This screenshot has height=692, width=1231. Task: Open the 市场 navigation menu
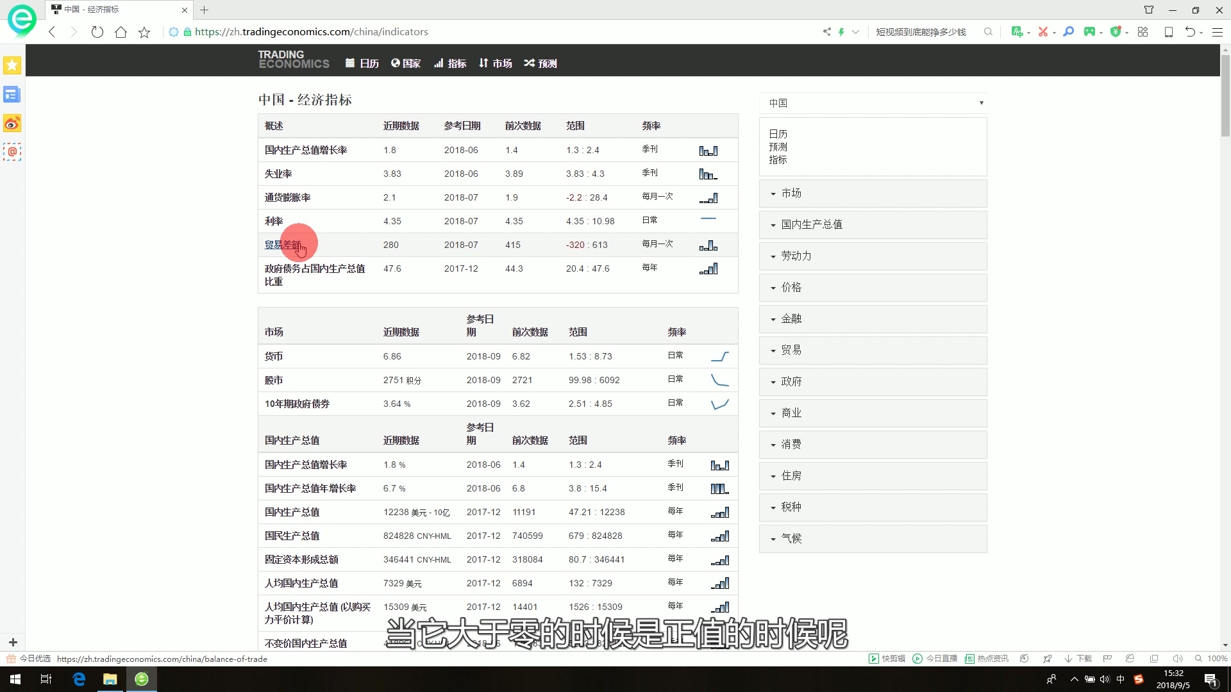click(495, 63)
